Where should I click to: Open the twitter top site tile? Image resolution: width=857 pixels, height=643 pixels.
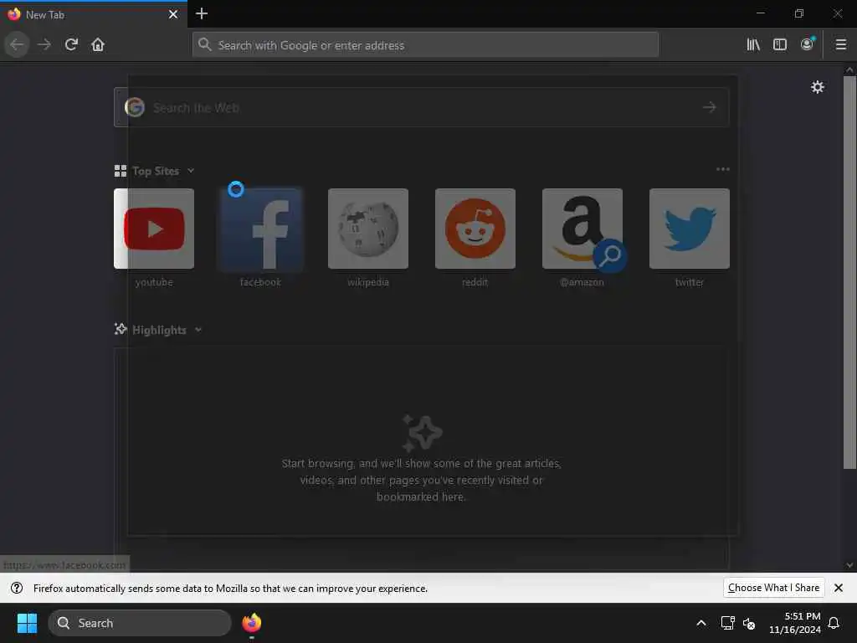tap(690, 229)
